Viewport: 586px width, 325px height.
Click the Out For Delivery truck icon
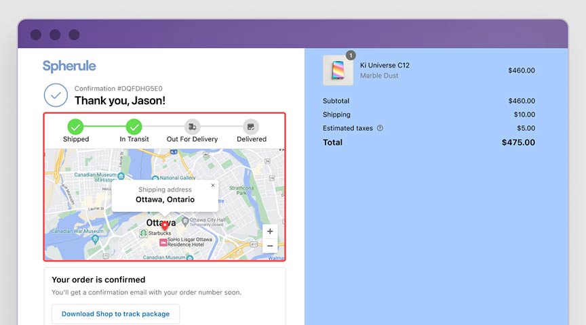192,127
